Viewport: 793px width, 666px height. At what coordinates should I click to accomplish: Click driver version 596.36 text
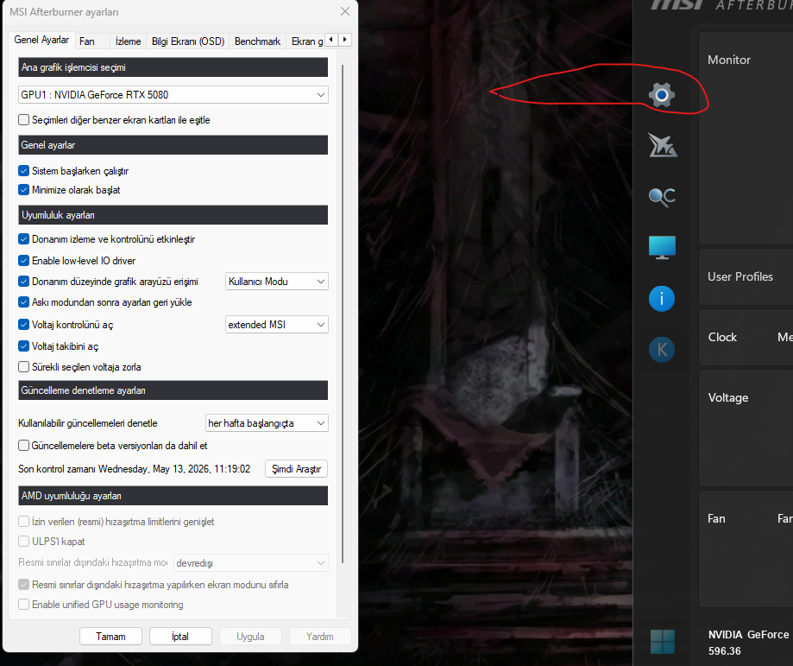tap(724, 651)
